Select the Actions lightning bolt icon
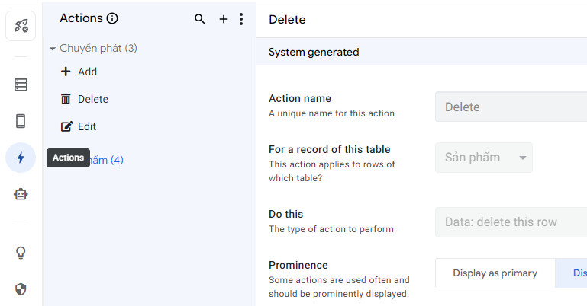Viewport: 587px width, 306px height. pyautogui.click(x=21, y=158)
